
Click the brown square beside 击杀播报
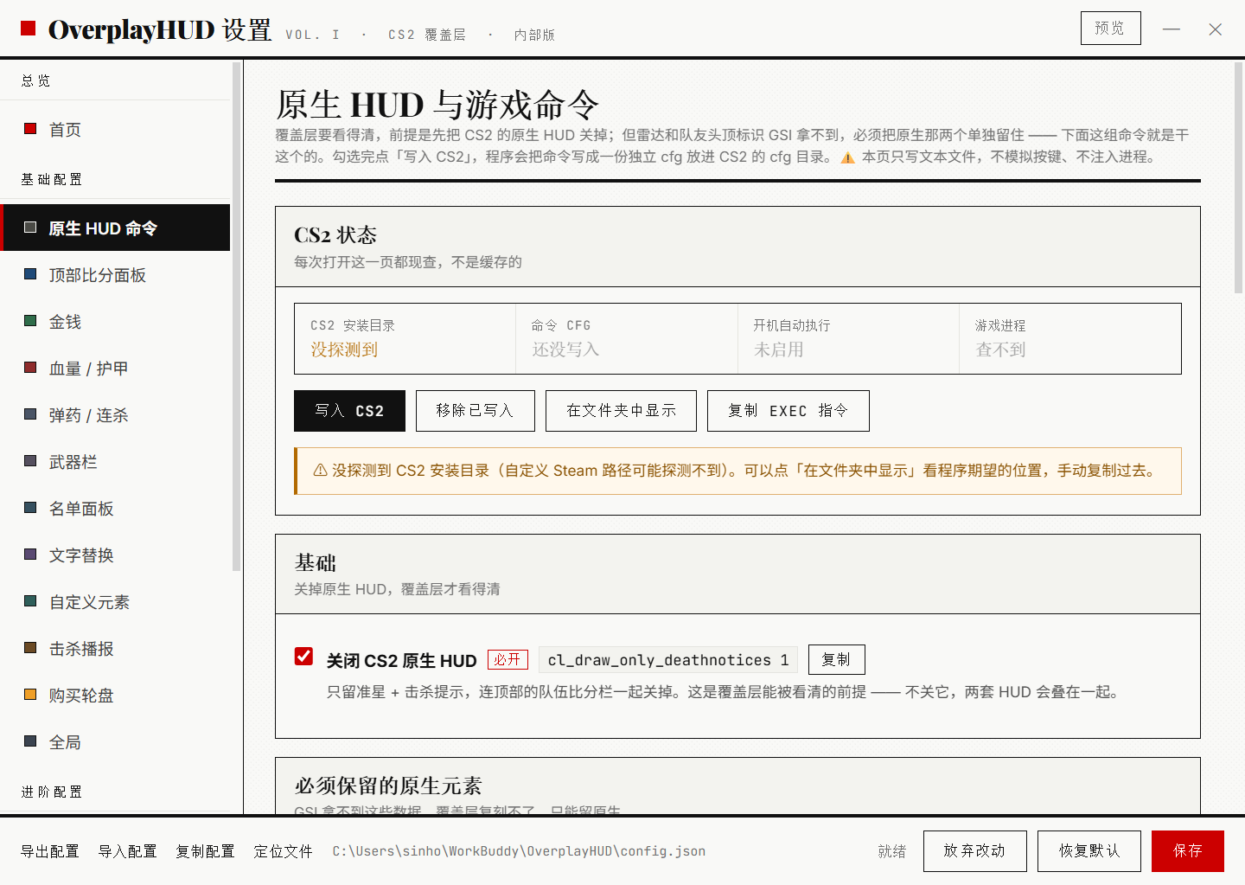pos(30,648)
